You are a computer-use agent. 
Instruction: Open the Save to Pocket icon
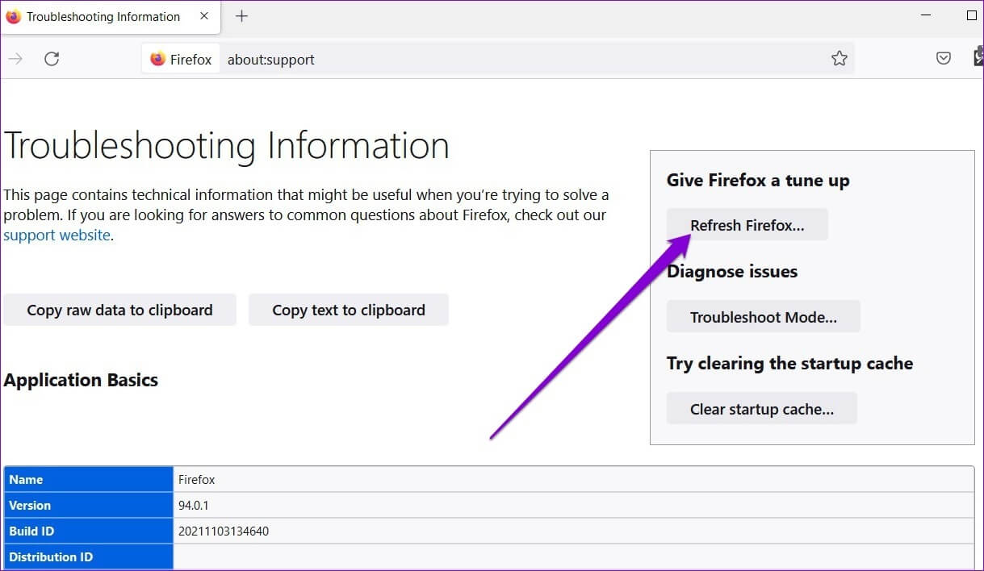[944, 59]
